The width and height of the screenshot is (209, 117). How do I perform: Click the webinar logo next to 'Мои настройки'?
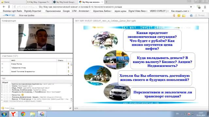coord(9,15)
